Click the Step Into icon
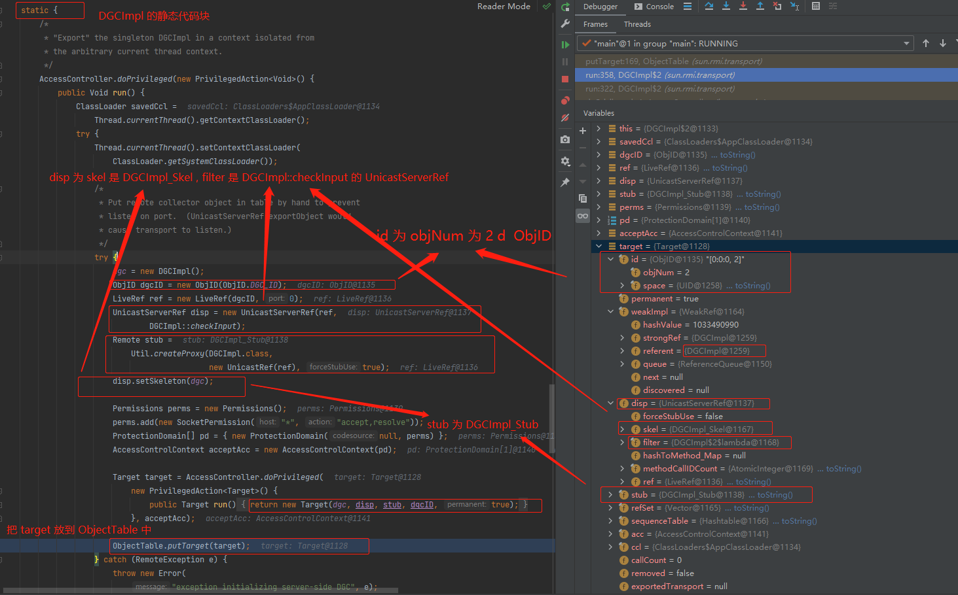958x595 pixels. (x=726, y=7)
